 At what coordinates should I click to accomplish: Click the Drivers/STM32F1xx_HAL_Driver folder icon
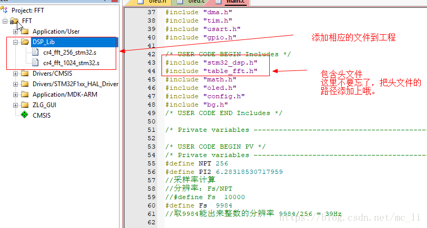click(x=25, y=84)
